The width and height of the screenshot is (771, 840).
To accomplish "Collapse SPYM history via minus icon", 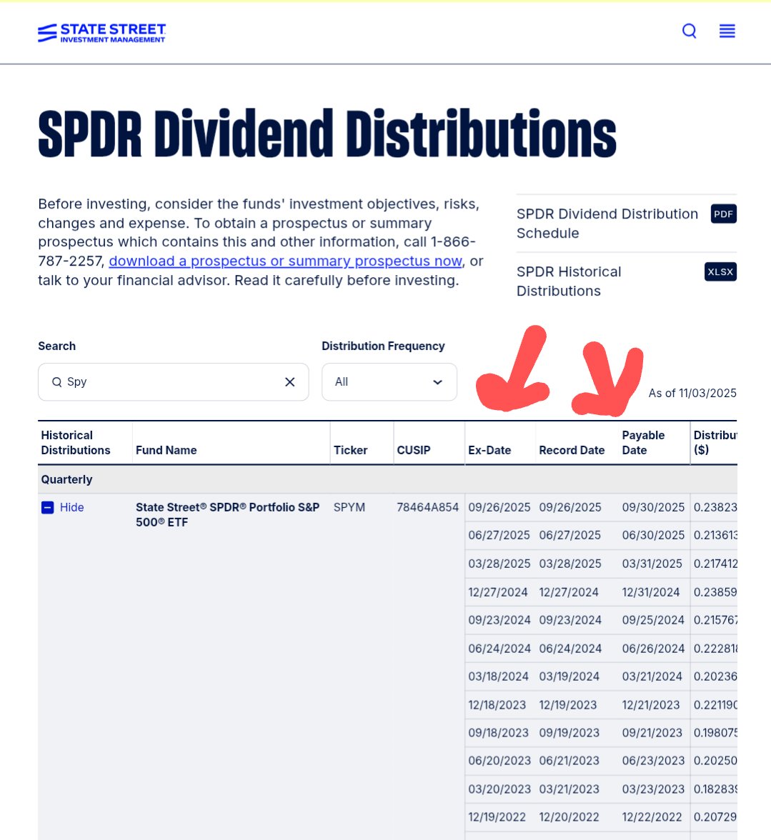I will [48, 507].
